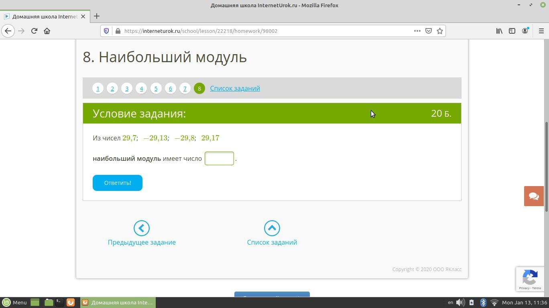Go to task 2
The width and height of the screenshot is (549, 308).
(112, 88)
